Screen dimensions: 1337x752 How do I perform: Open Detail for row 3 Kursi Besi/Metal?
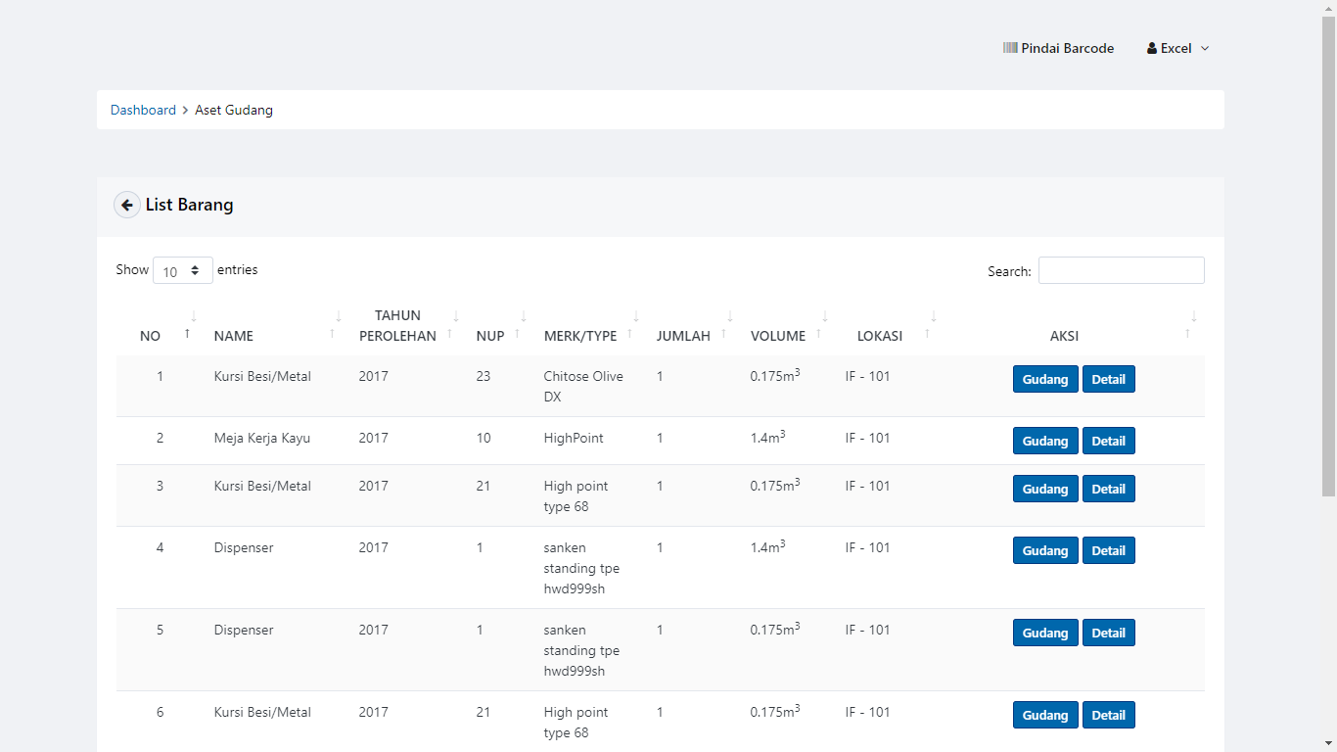(1109, 489)
